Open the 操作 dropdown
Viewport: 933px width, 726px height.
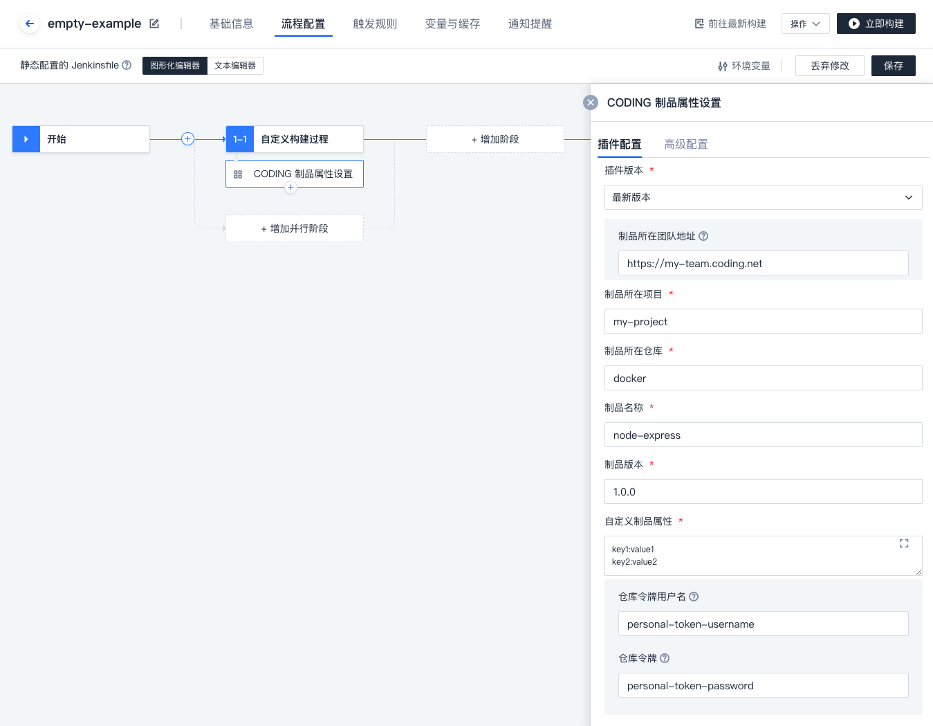tap(805, 24)
